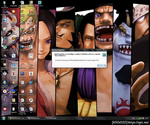The image size is (150, 125).
Task: Open Norton Security Scan shortcut
Action: (14, 40)
